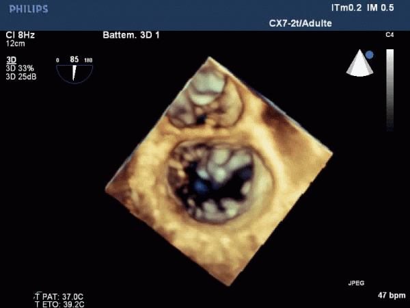Click the grayscale bar

click(x=390, y=90)
